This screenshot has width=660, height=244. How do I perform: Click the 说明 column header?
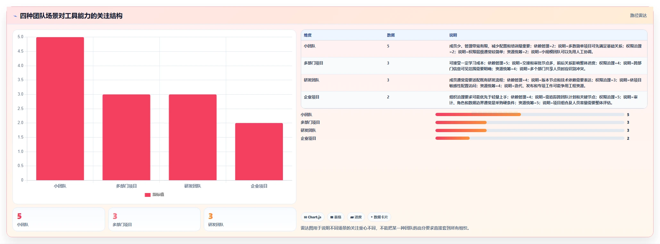point(453,35)
